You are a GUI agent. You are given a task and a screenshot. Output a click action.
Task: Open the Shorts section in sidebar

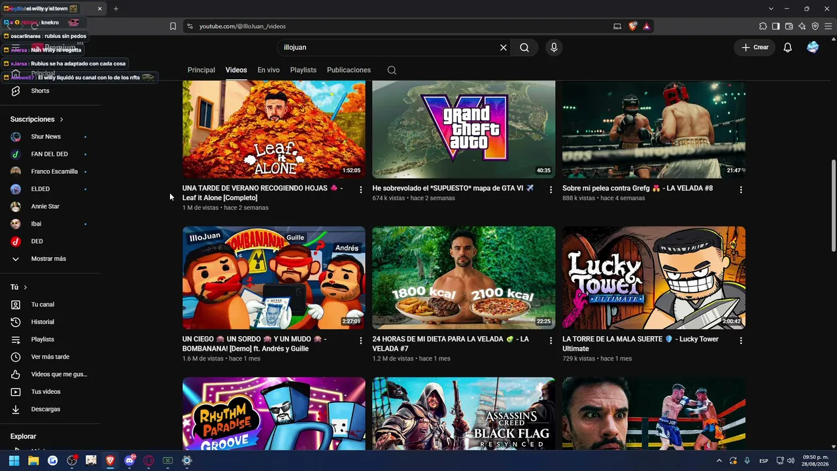(40, 91)
